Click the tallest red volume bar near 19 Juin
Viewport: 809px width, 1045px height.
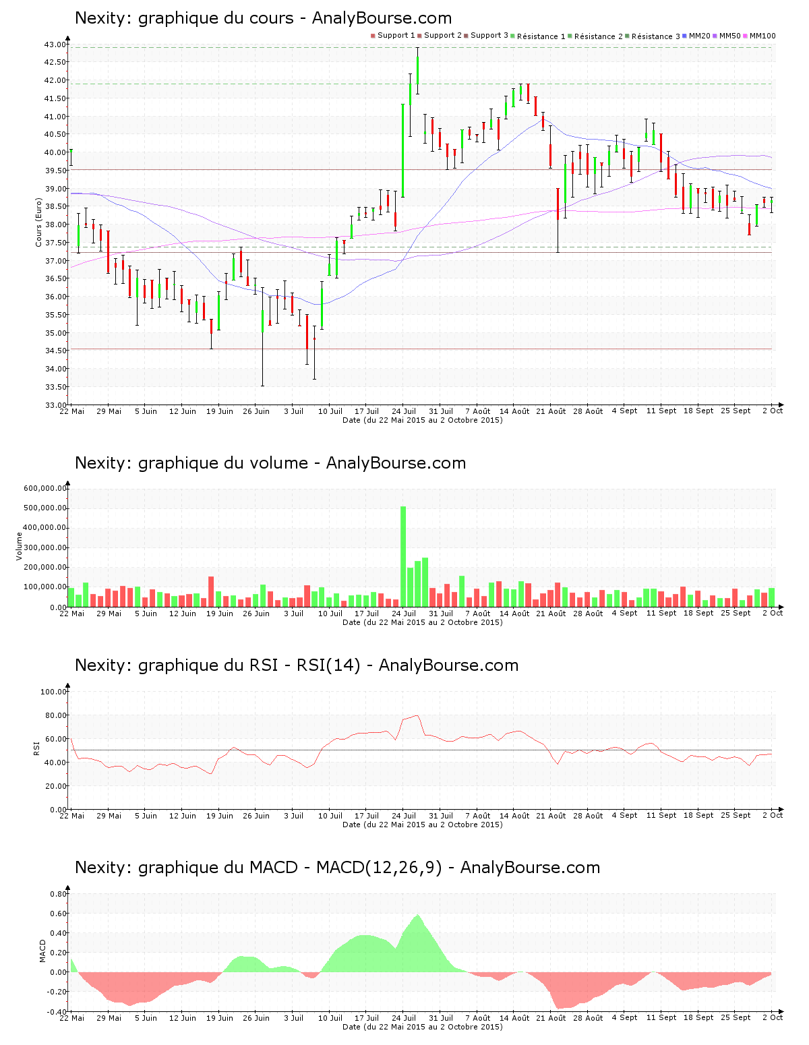tap(211, 592)
